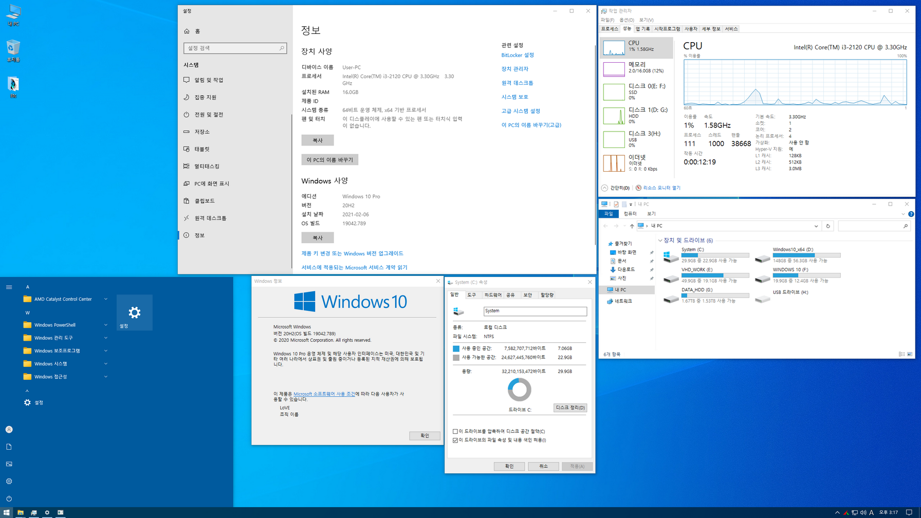This screenshot has width=921, height=518.
Task: Click 이 PC의 이름 바꾸기 button
Action: 330,160
